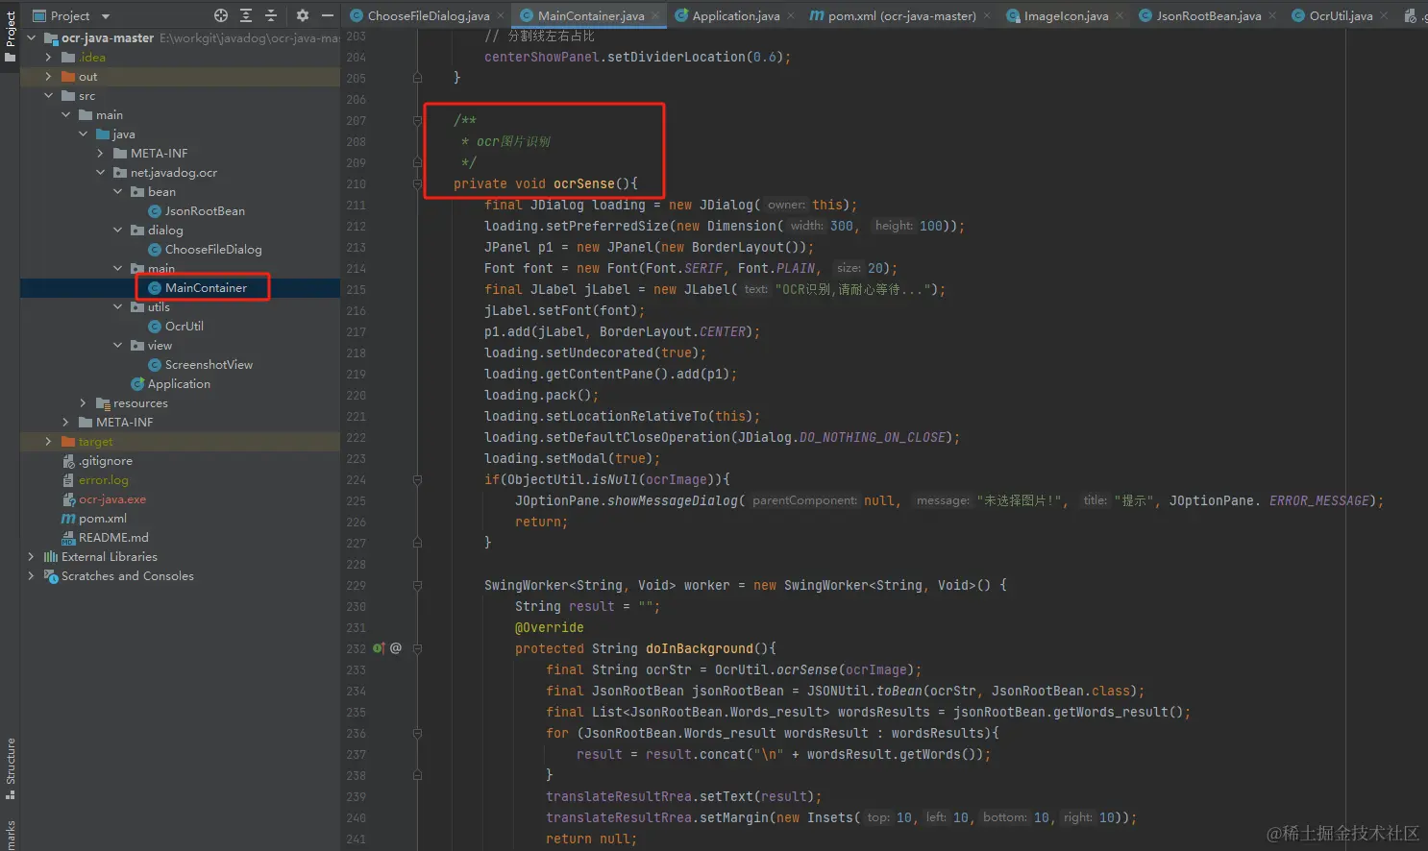Click the Select Opened File crosshair icon
Screen dimensions: 1428x851
tap(221, 15)
